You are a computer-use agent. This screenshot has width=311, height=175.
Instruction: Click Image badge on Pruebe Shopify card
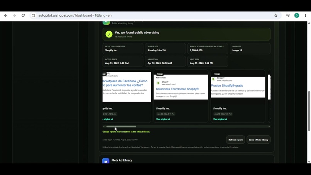tap(217, 74)
